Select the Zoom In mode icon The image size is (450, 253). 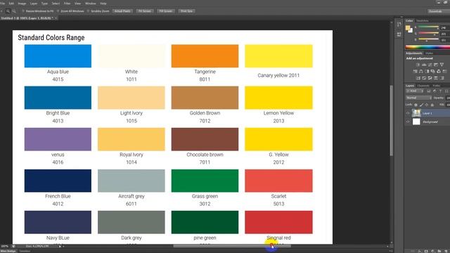pyautogui.click(x=8, y=11)
